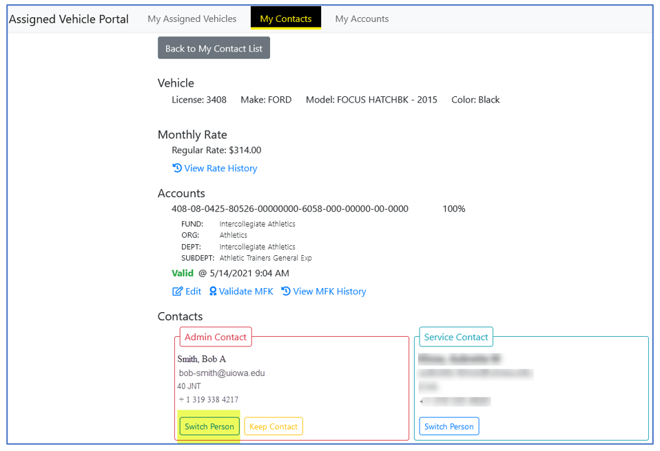Click the pencil edit icon under Accounts
The image size is (660, 451).
177,291
